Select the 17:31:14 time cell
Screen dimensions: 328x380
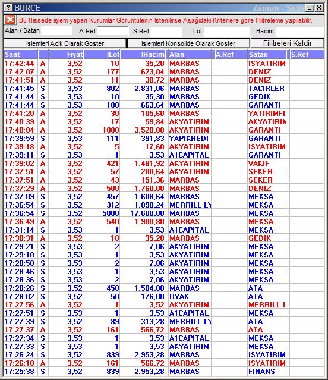click(x=20, y=230)
